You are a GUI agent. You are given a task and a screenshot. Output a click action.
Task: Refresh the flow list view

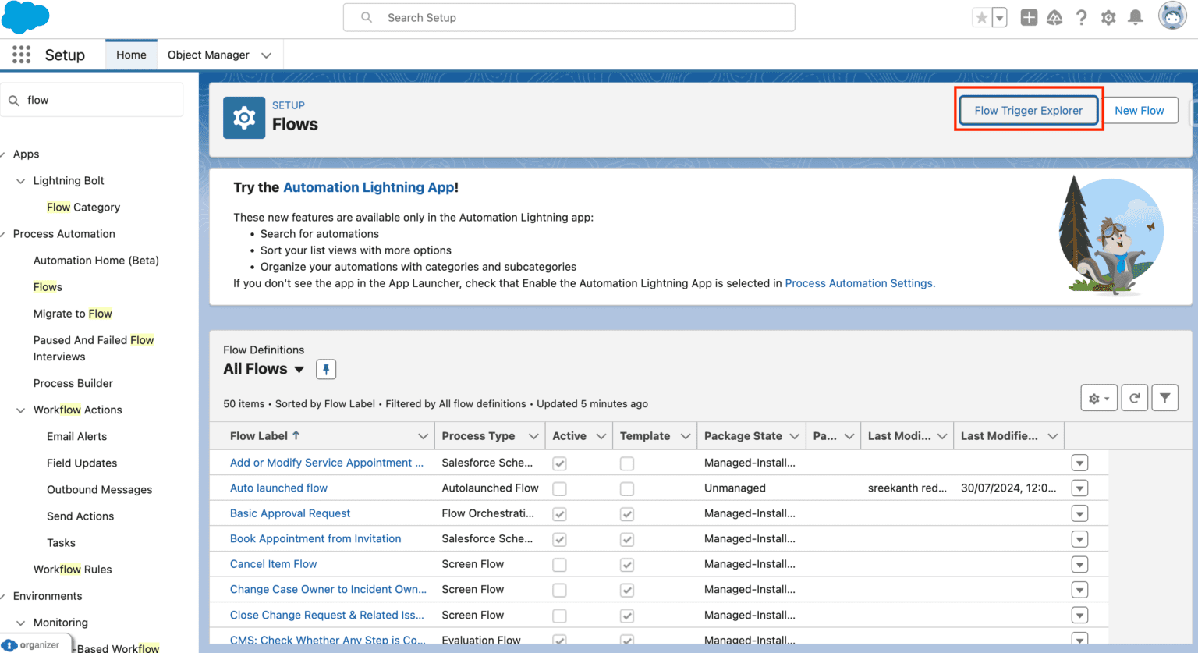[1134, 397]
